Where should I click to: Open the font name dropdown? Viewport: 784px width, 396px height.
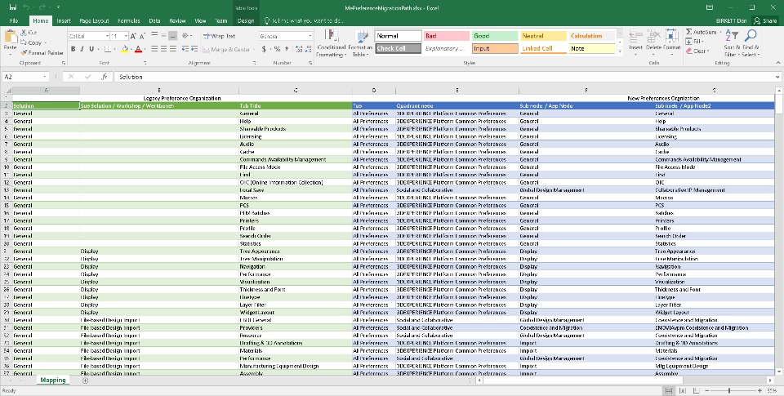click(106, 36)
